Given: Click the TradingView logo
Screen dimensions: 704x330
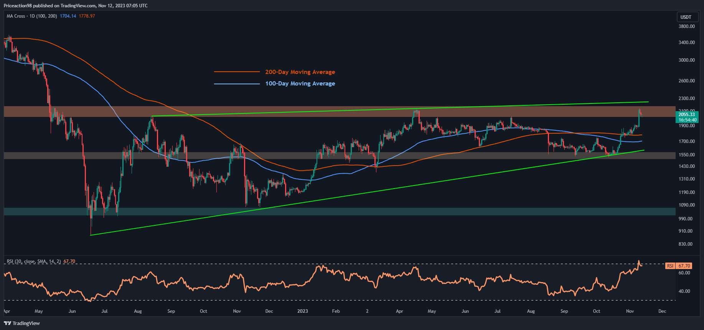Looking at the screenshot, I should (21, 323).
